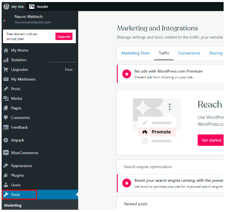The width and height of the screenshot is (238, 212).
Task: Switch to the Connections tab
Action: tap(189, 53)
